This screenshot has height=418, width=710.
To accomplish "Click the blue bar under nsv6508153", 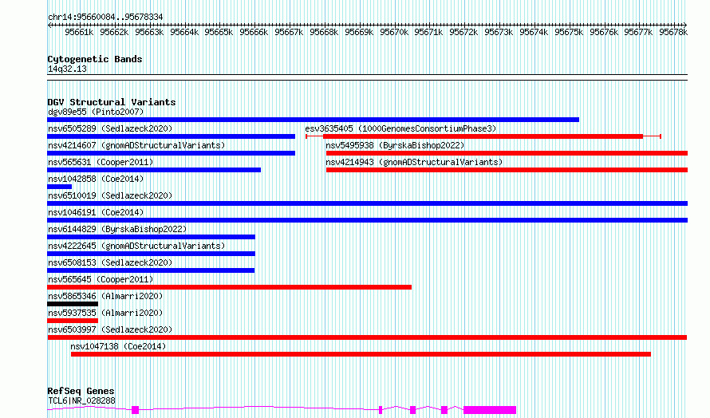I will tap(151, 270).
